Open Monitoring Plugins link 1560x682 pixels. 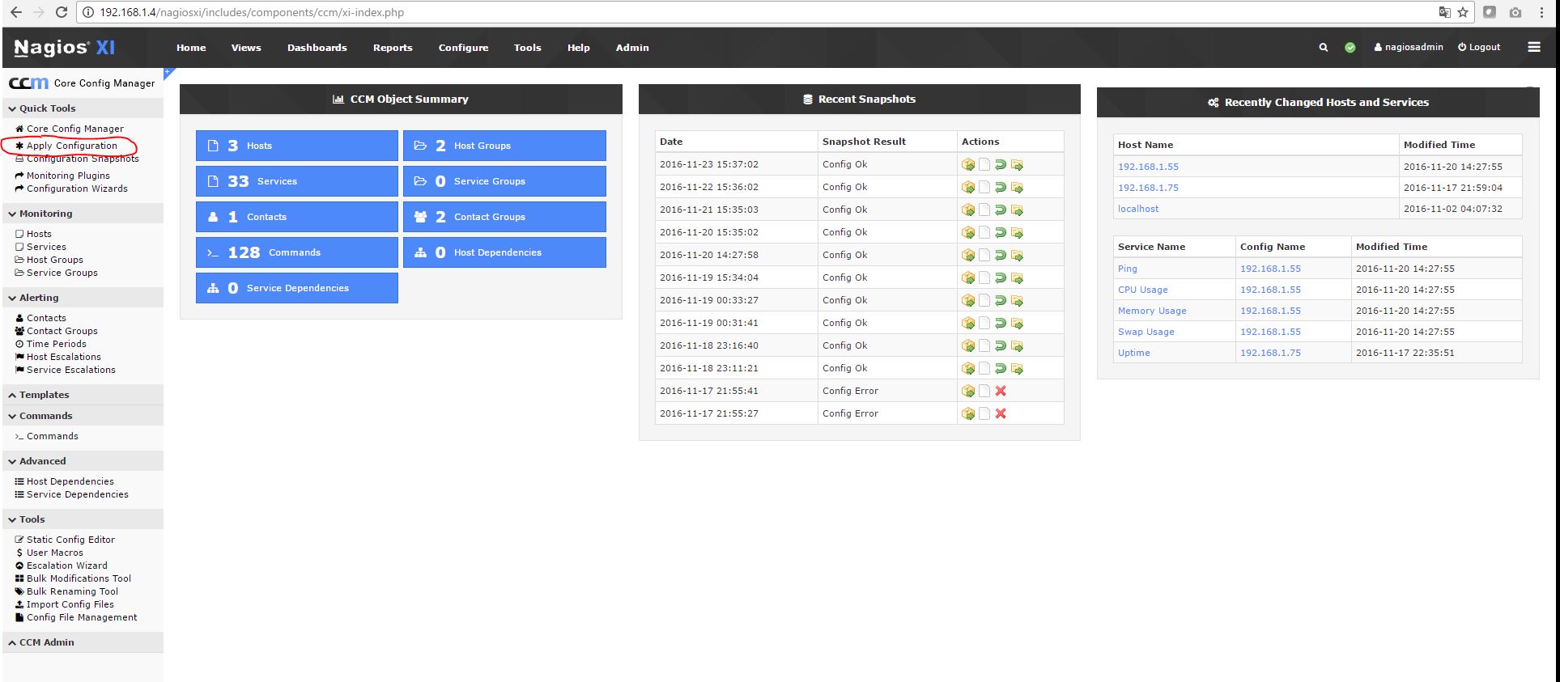68,176
